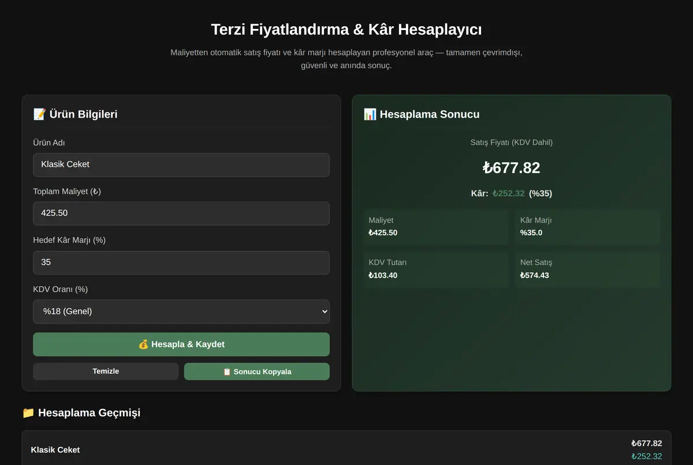
Task: Click the ₺677.82 sale price result
Action: (512, 168)
